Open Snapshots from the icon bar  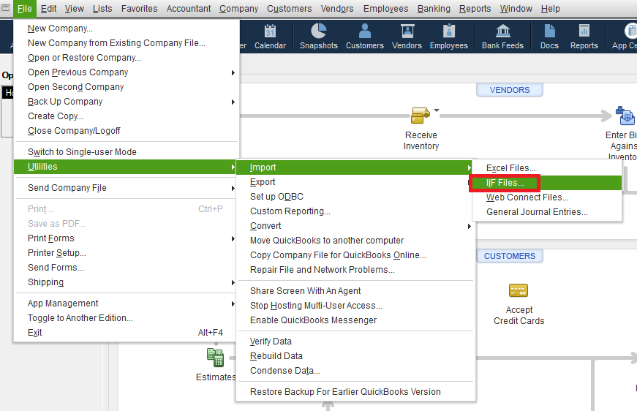pyautogui.click(x=319, y=36)
